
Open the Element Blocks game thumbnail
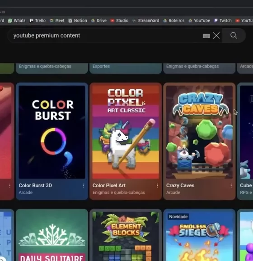126,236
